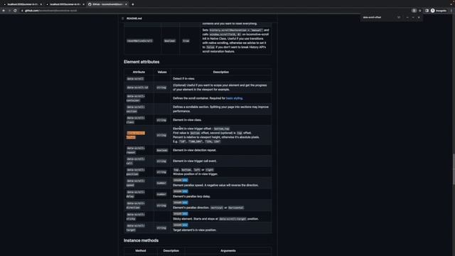Click the boolean value in data-scroll-repeat row

(162, 150)
